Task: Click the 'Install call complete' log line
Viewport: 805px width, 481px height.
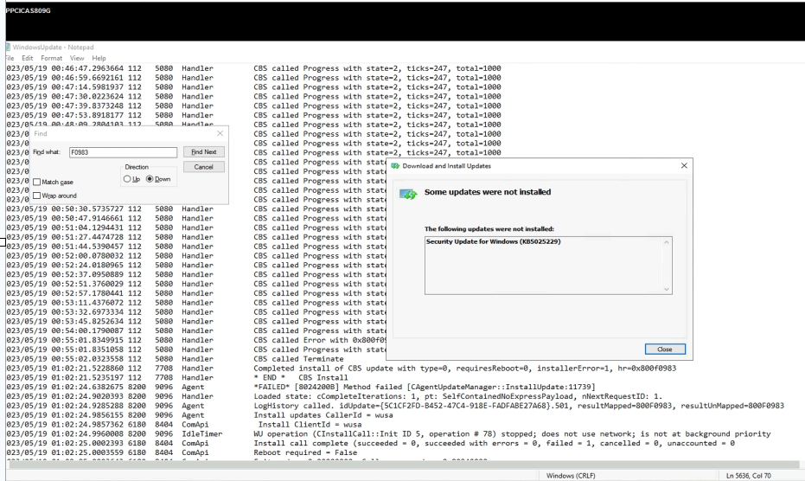Action: tap(494, 444)
